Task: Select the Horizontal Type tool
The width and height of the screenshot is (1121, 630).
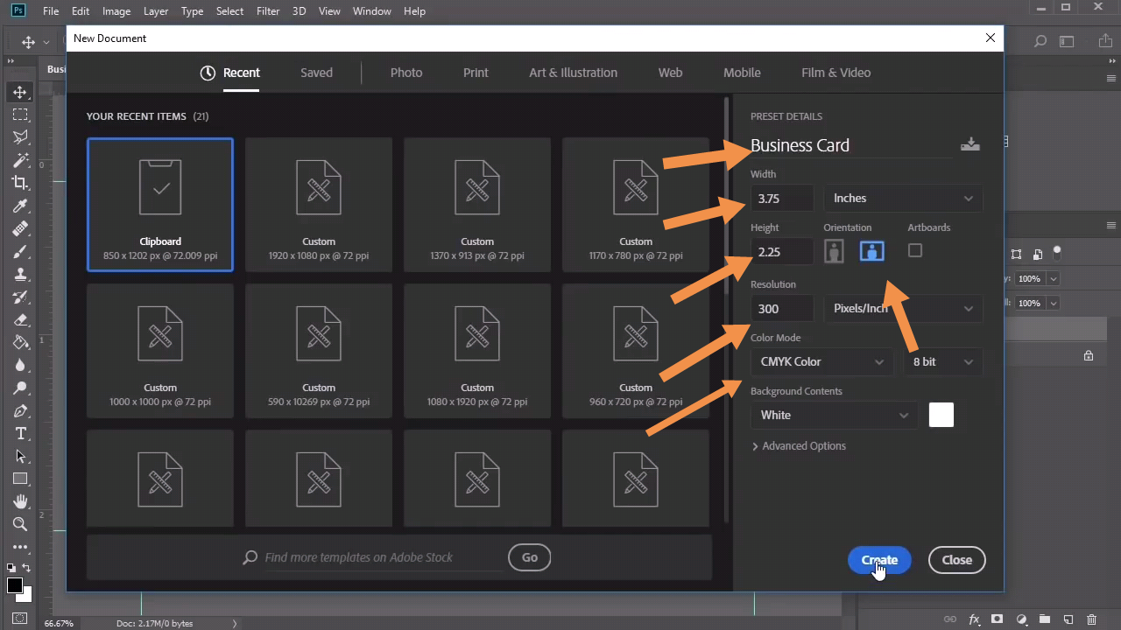Action: [20, 434]
